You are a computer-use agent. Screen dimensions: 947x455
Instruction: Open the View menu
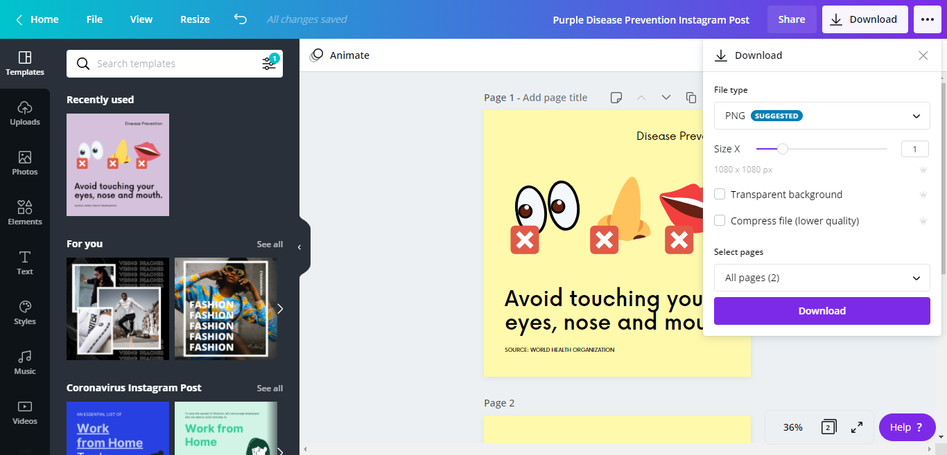tap(141, 19)
